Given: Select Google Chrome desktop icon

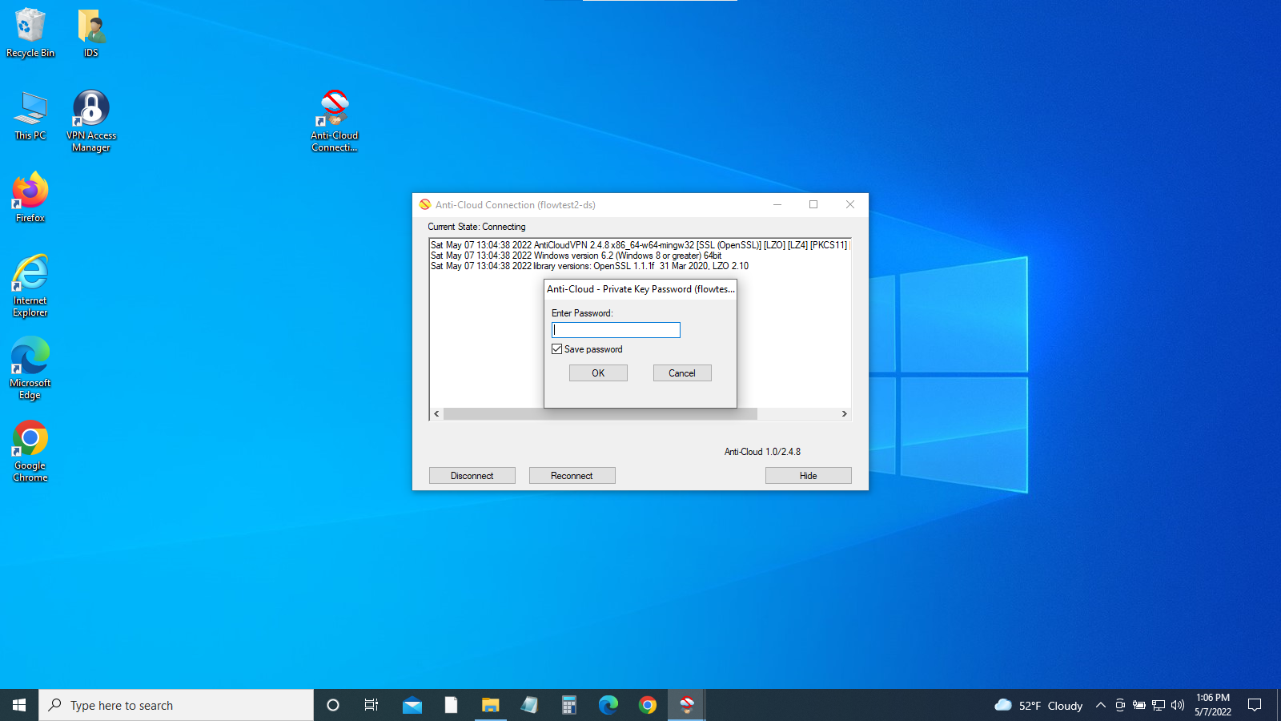Looking at the screenshot, I should pyautogui.click(x=30, y=451).
